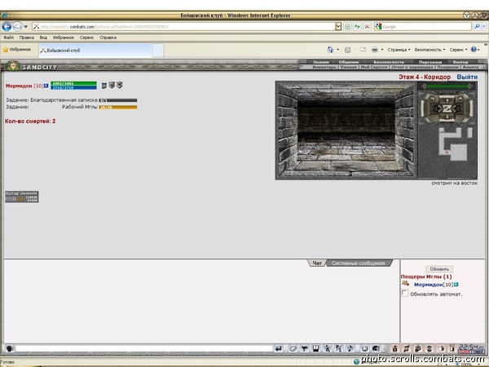Open the Избранное menu in menu bar

pyautogui.click(x=64, y=38)
